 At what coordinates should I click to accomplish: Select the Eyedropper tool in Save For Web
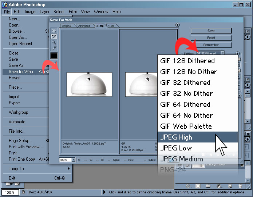tap(54, 48)
